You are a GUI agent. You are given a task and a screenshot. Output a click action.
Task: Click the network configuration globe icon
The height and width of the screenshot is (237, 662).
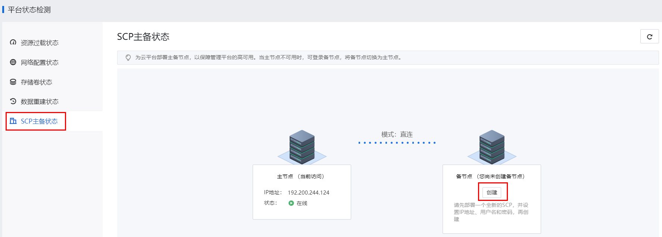13,62
